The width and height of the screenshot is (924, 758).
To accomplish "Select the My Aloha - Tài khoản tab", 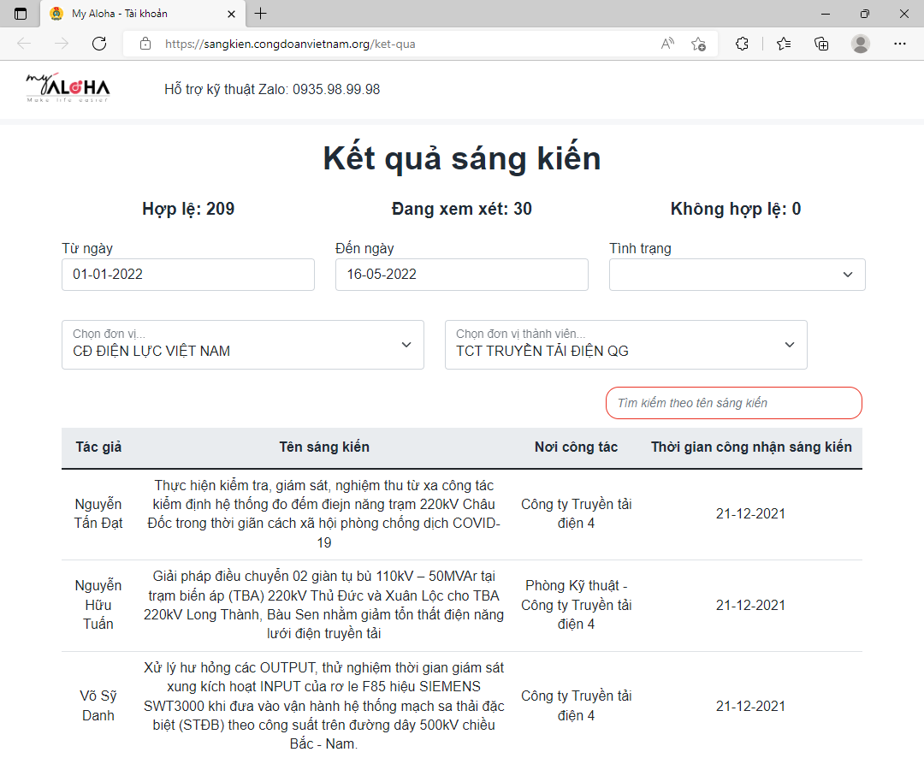I will pyautogui.click(x=143, y=14).
